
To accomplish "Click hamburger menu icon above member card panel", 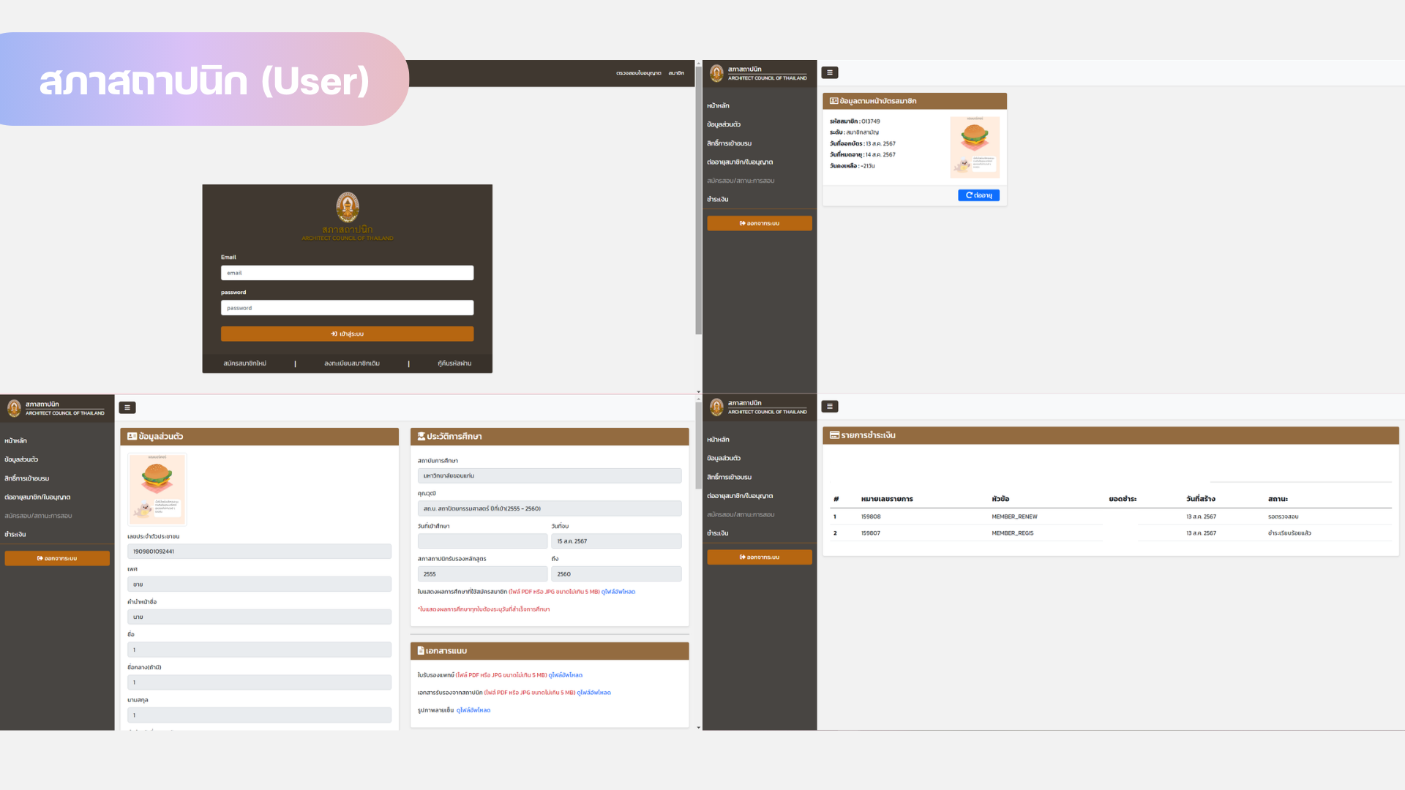I will tap(829, 72).
